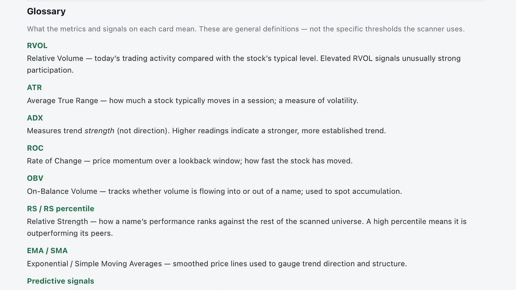Click the Glossary section heading
The image size is (516, 290).
(46, 12)
